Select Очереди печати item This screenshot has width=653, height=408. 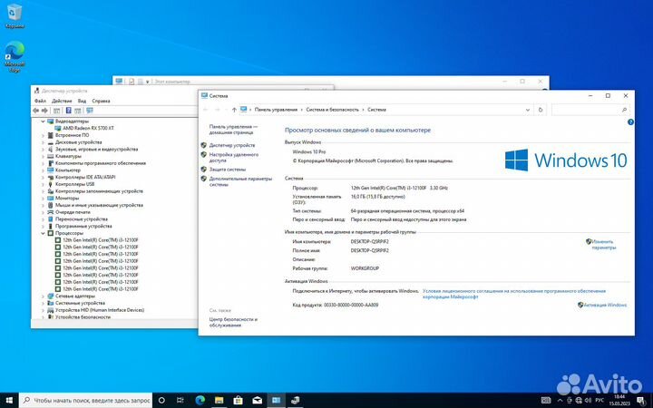(x=73, y=212)
